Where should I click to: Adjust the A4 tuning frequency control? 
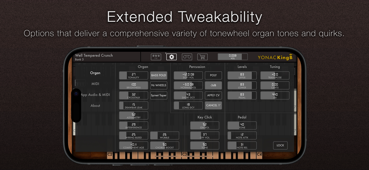275,95
